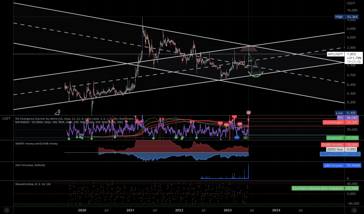Click the RSI 86.082 value label
364x214 pixels.
[x=348, y=118]
